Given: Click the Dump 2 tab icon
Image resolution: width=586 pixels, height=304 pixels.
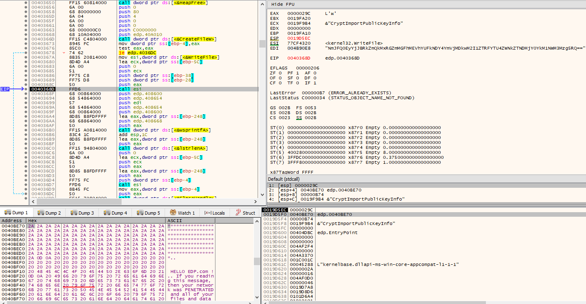Looking at the screenshot, I should click(41, 213).
